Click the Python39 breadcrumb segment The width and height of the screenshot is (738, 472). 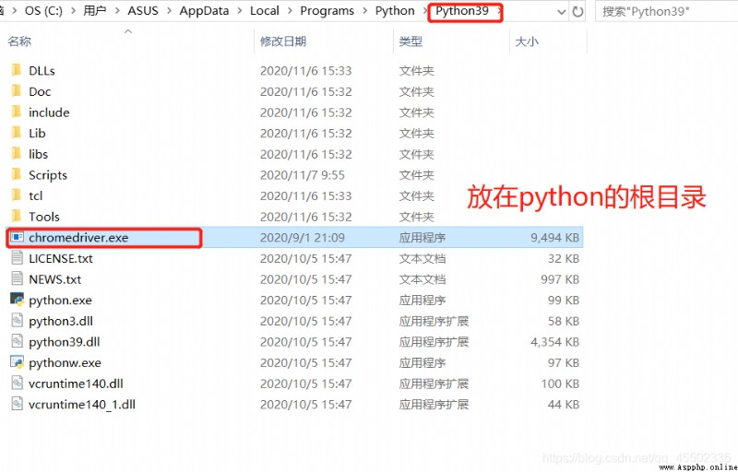point(462,11)
